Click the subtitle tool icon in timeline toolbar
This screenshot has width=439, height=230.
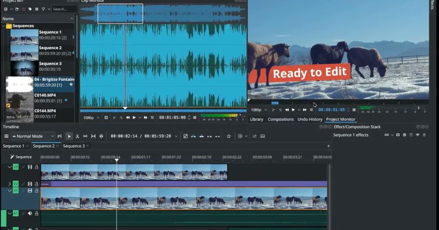(263, 136)
